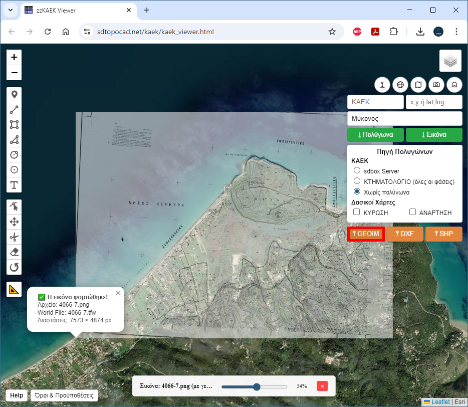This screenshot has height=407, width=468.
Task: Select ΚΤΗΜΑΤΟΛΟΓΙΟ polygon source option
Action: [x=357, y=181]
